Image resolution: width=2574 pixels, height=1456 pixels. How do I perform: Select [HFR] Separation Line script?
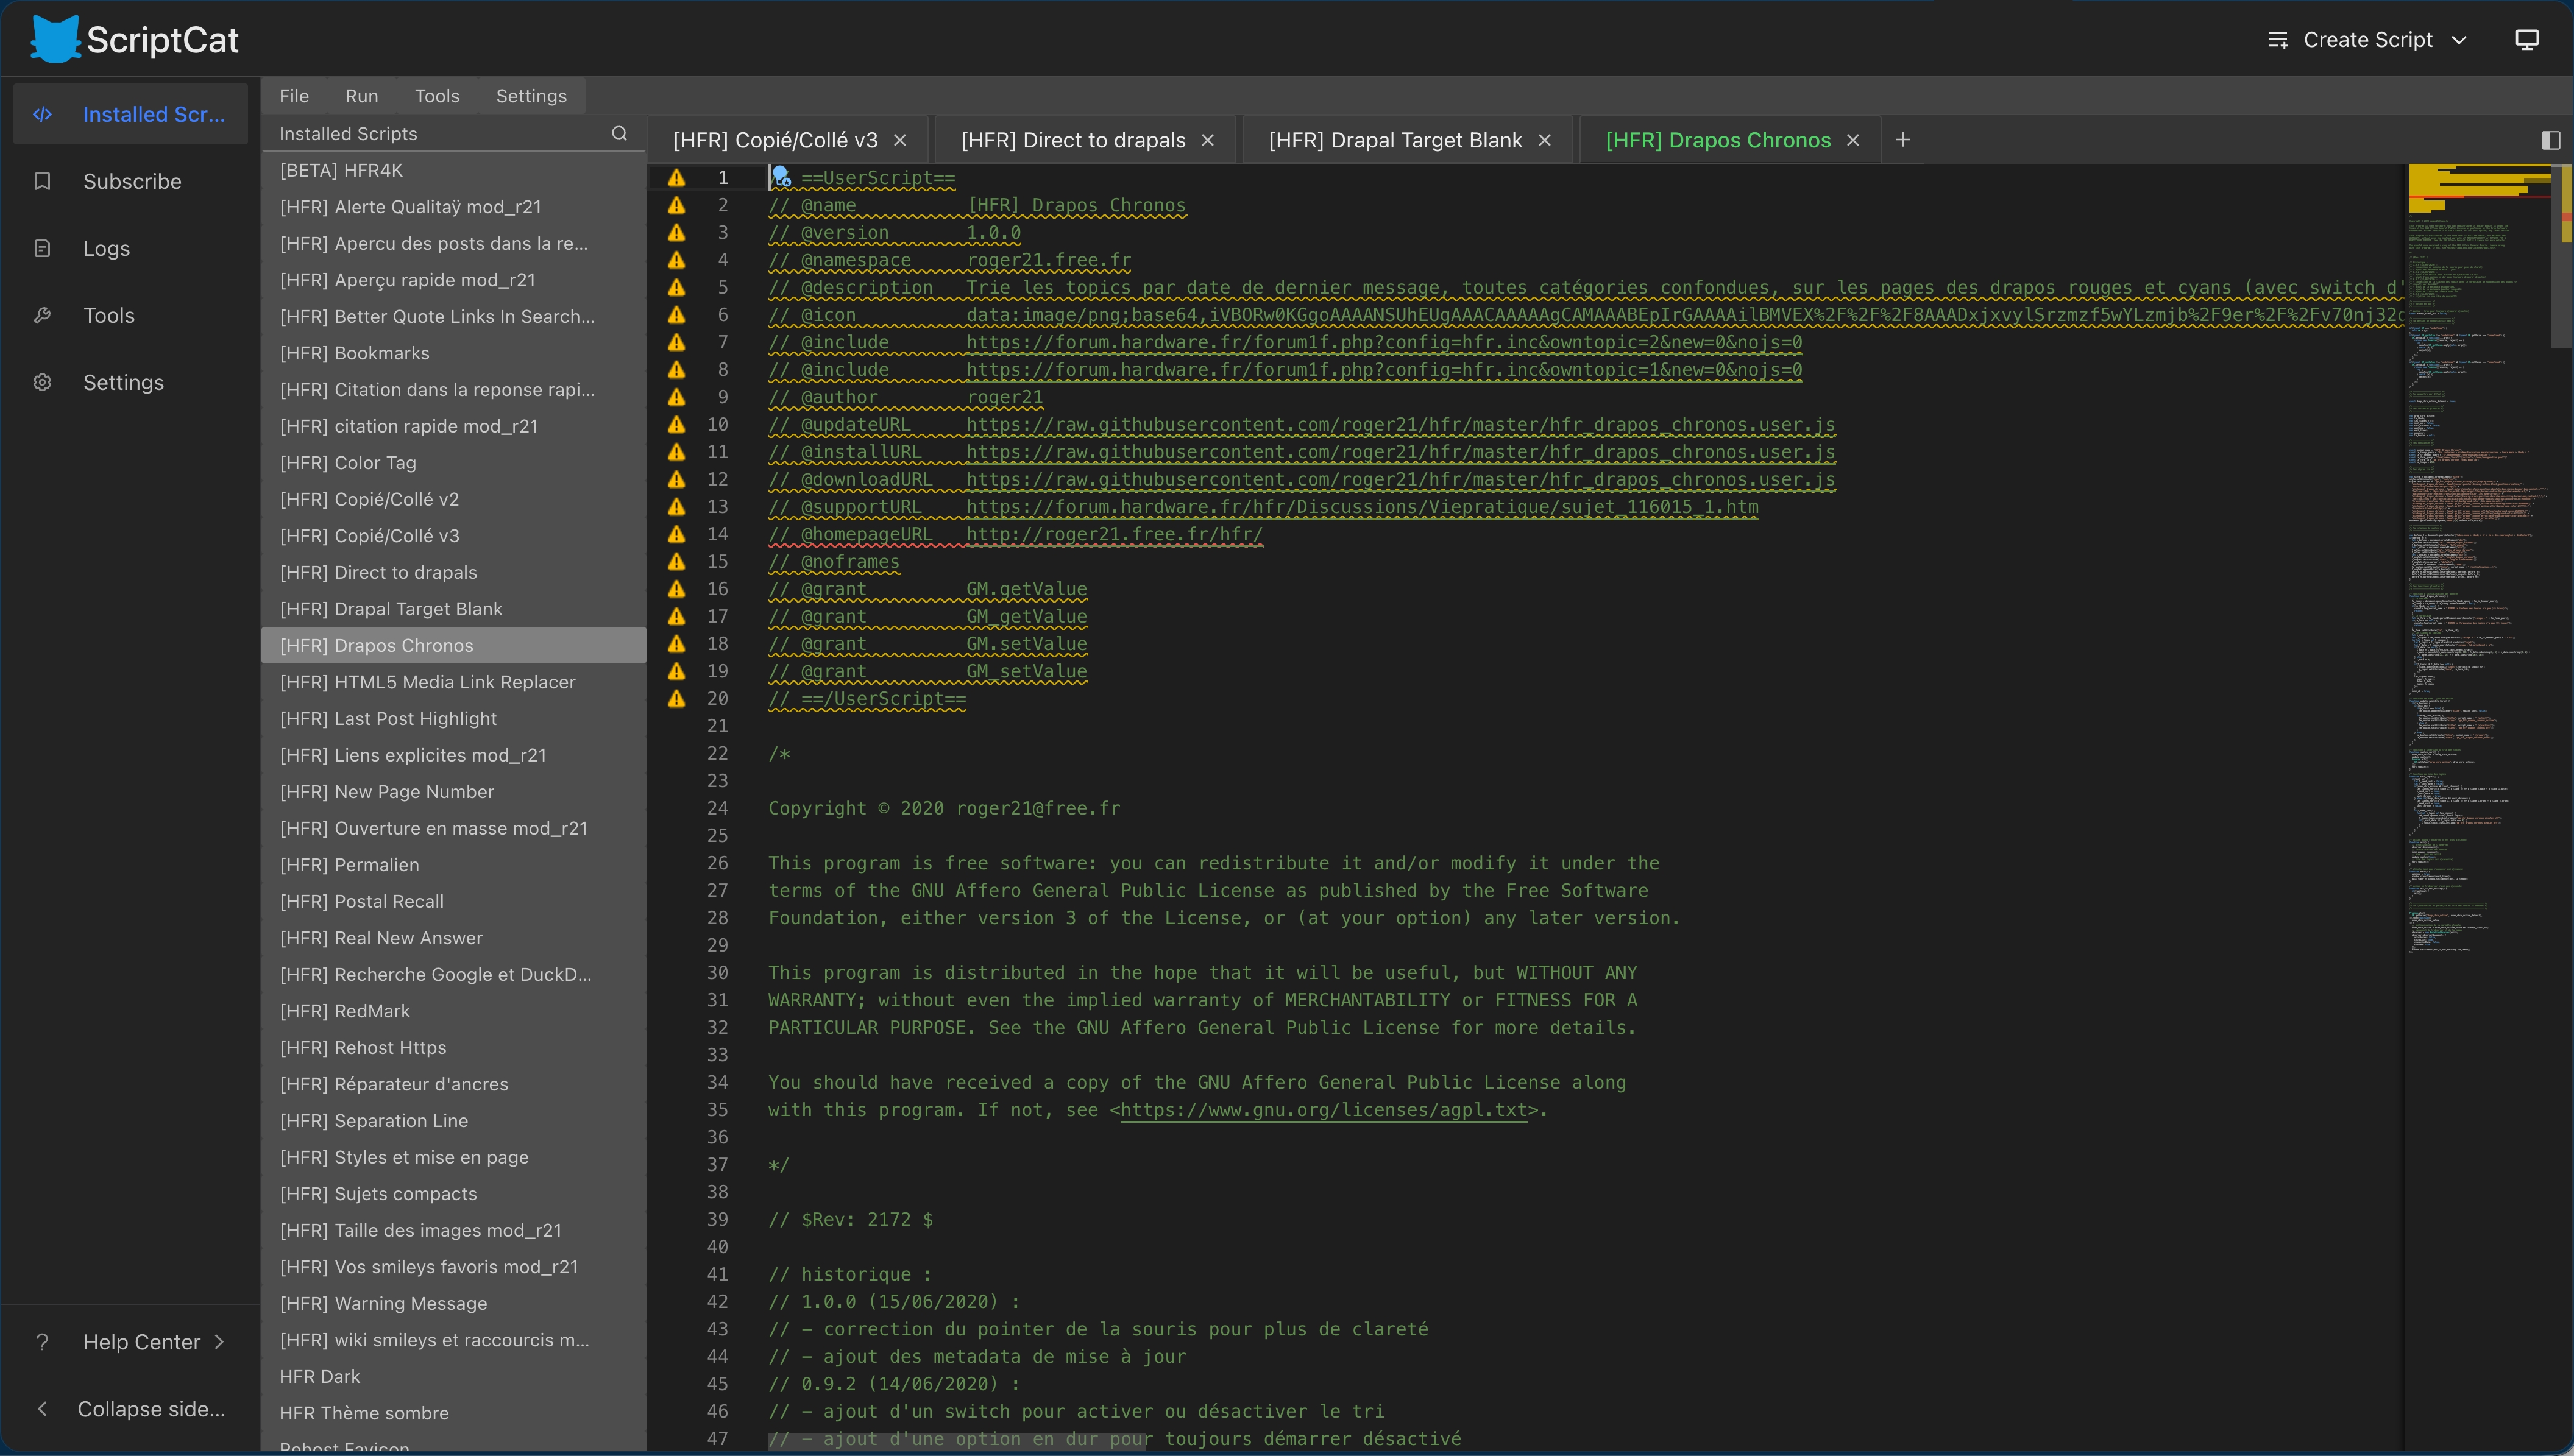tap(454, 1121)
